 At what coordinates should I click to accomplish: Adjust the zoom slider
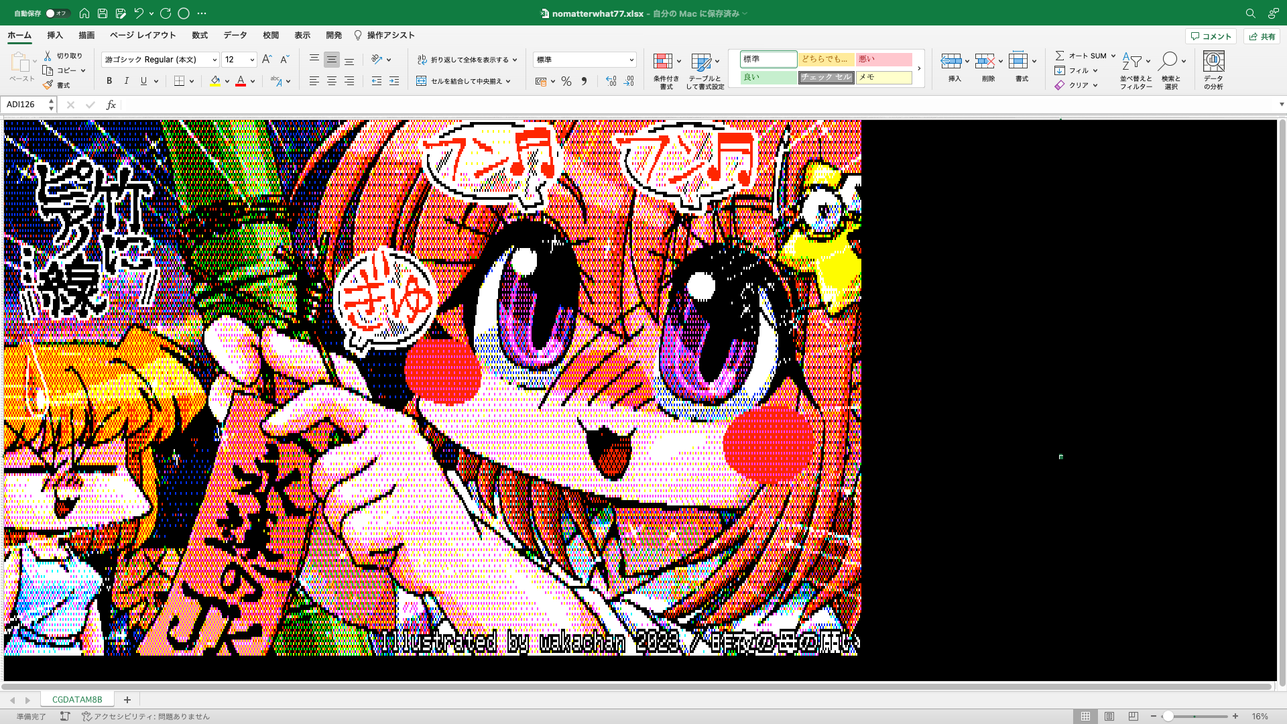click(1168, 716)
